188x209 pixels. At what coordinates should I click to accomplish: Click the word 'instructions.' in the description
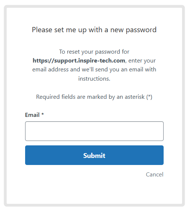pos(94,79)
